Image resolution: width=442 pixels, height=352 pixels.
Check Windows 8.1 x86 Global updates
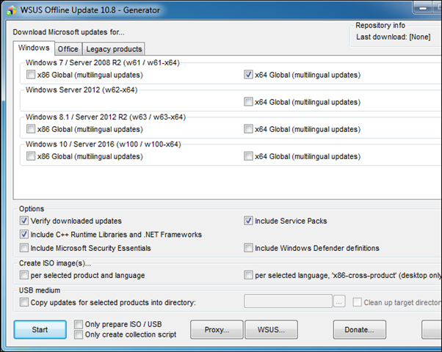click(x=30, y=129)
